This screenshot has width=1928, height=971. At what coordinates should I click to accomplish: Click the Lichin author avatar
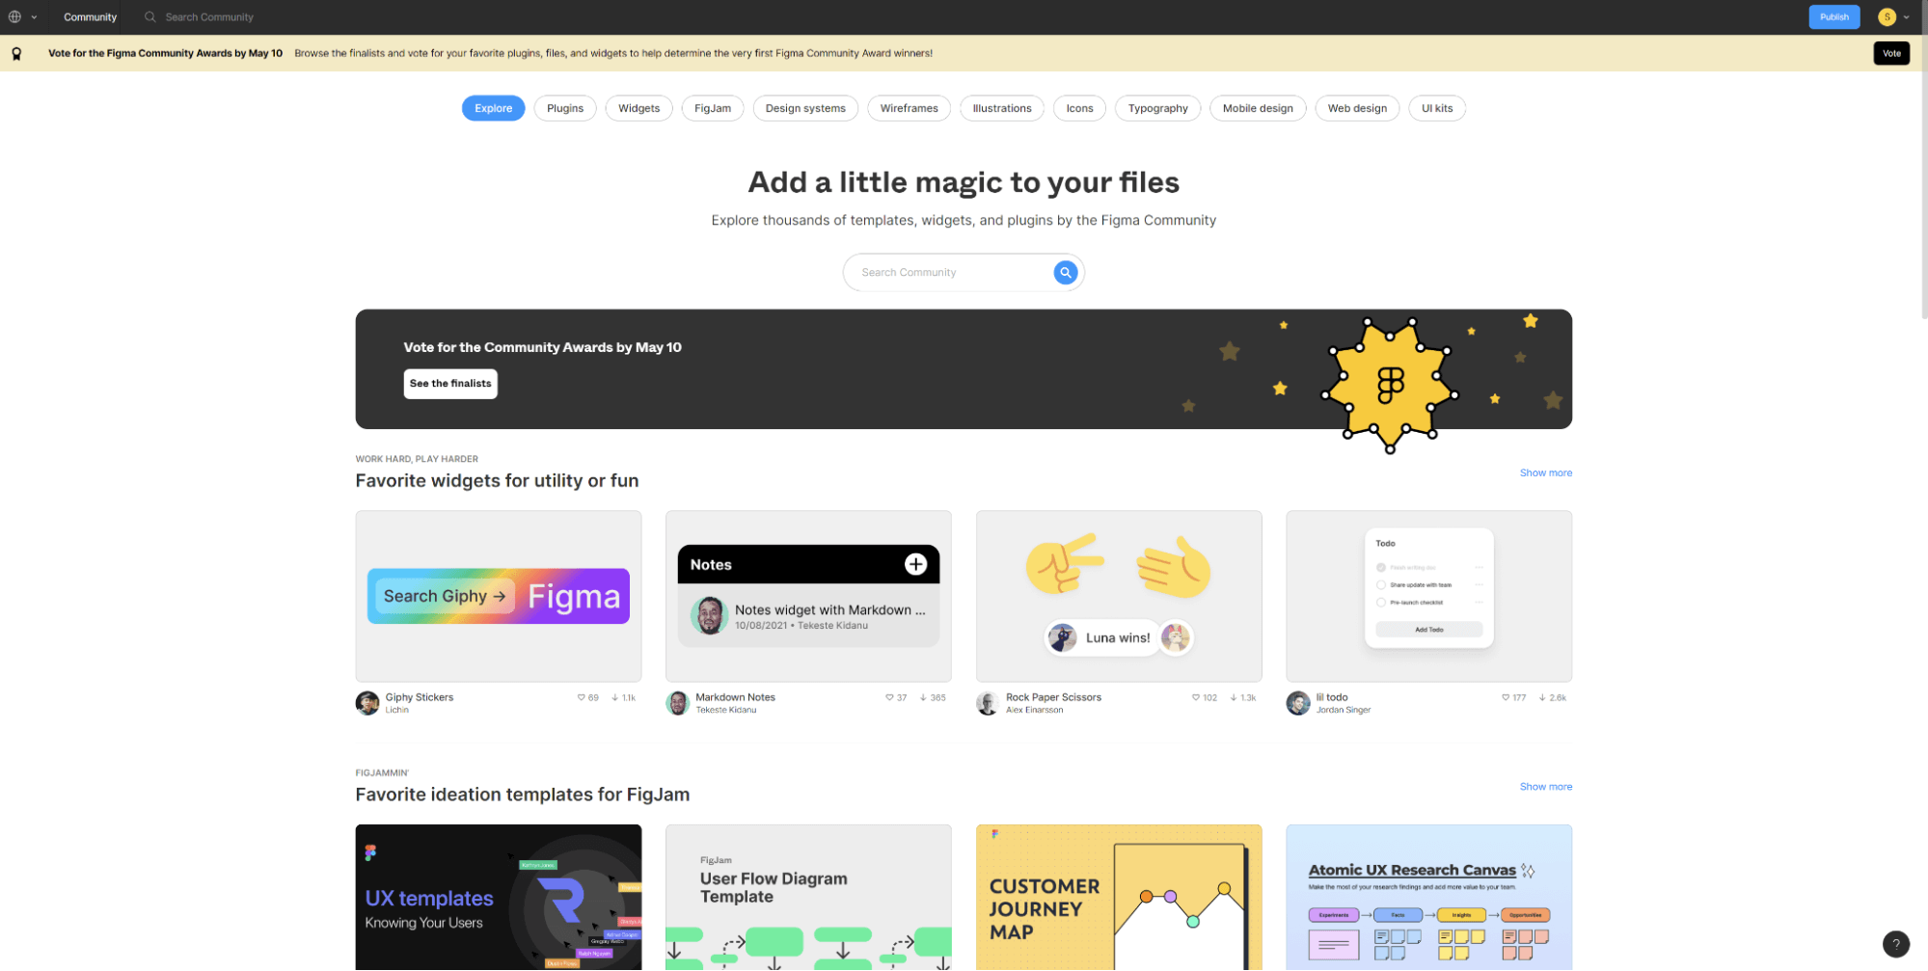pos(367,703)
